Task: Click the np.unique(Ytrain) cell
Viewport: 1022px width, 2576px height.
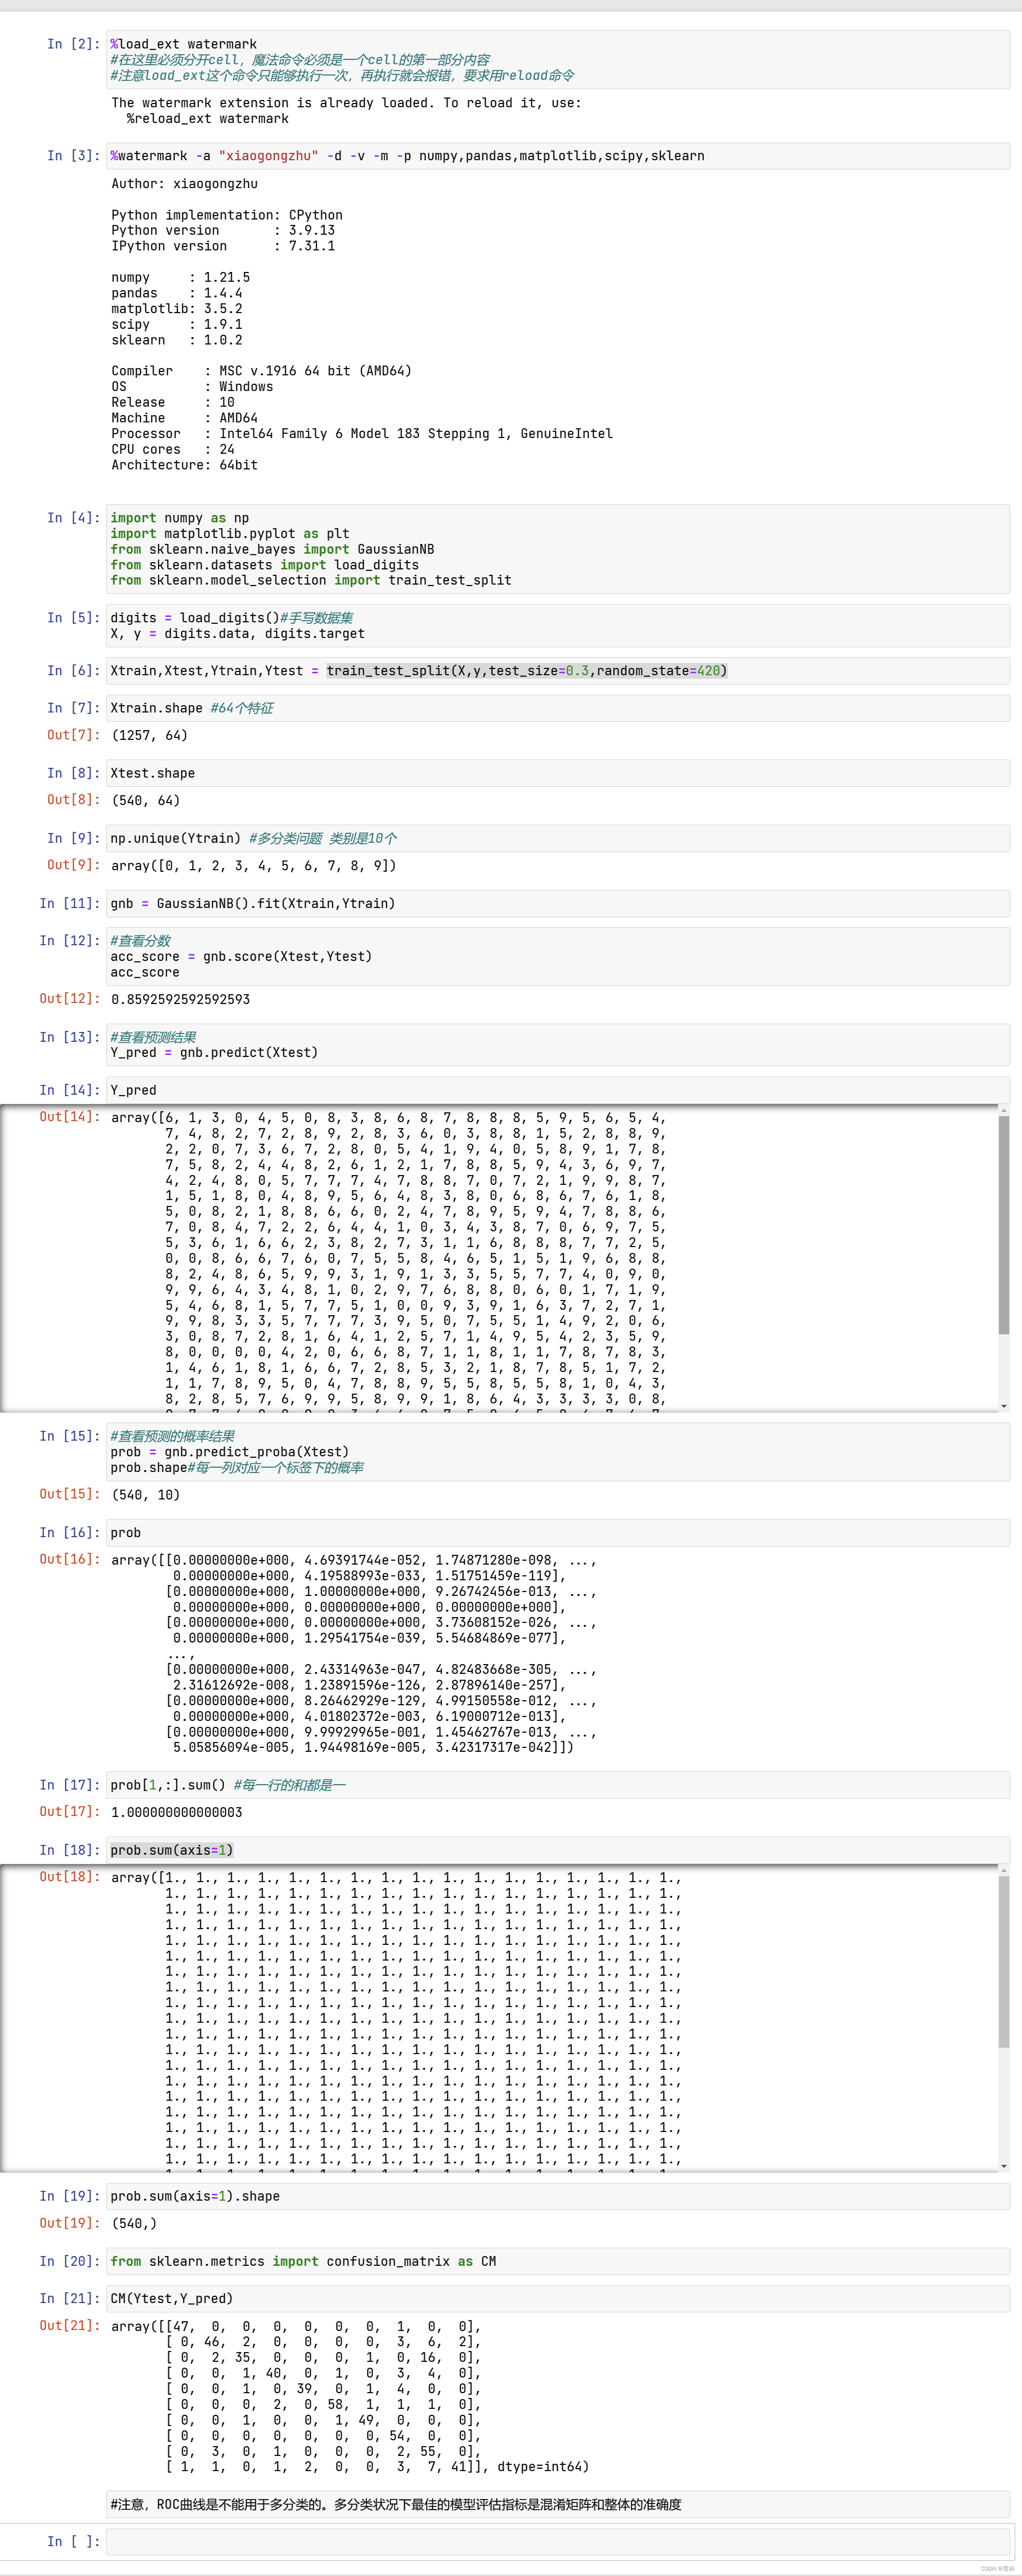Action: [558, 838]
